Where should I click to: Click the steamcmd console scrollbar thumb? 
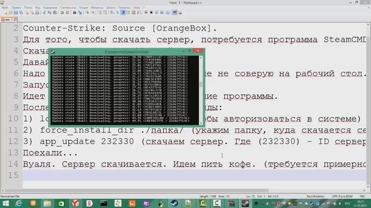pyautogui.click(x=201, y=84)
